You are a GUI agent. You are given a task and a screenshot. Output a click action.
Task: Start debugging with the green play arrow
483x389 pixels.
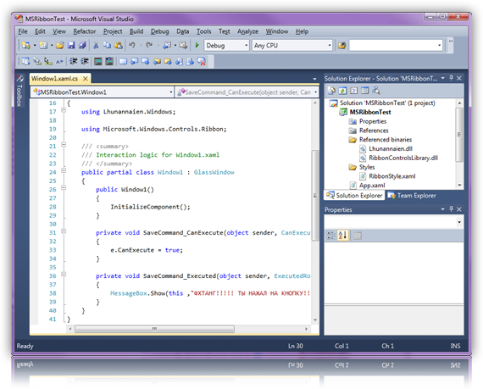pyautogui.click(x=197, y=46)
